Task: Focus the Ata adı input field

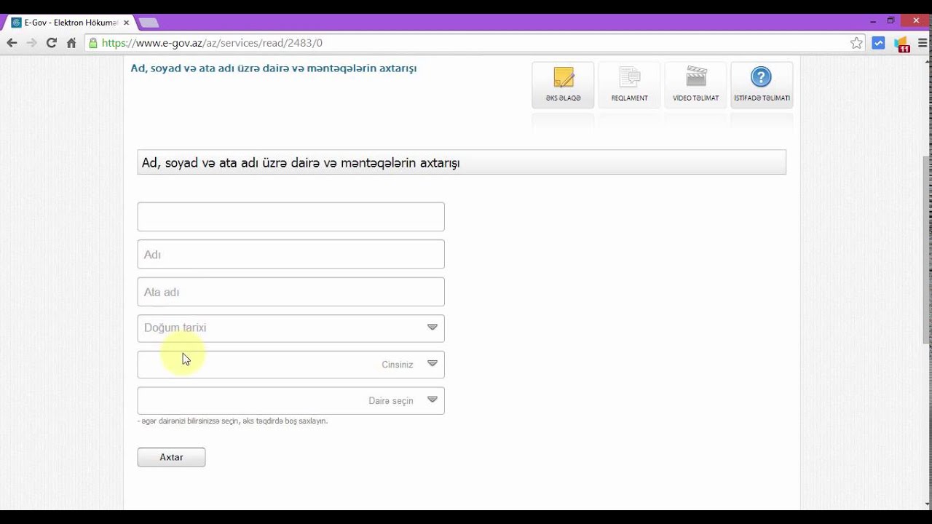Action: click(x=291, y=292)
